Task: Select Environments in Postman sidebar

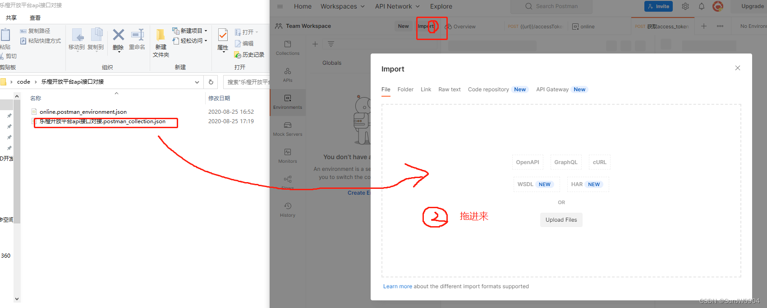Action: (288, 102)
